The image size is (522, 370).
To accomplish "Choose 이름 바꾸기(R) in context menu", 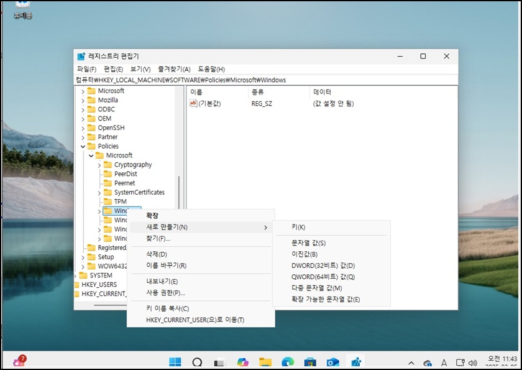I will pyautogui.click(x=201, y=266).
